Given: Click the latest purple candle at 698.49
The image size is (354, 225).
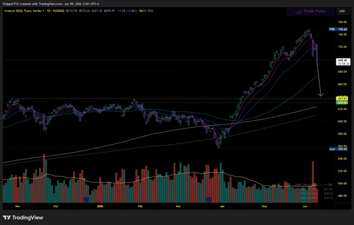Looking at the screenshot, I should pyautogui.click(x=317, y=53).
